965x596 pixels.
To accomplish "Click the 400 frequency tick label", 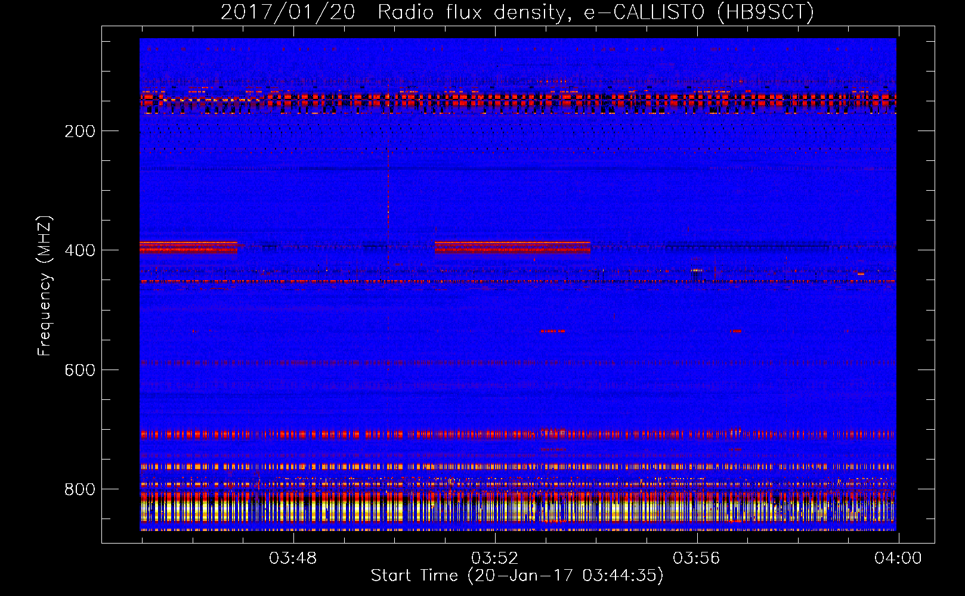I will [x=80, y=250].
